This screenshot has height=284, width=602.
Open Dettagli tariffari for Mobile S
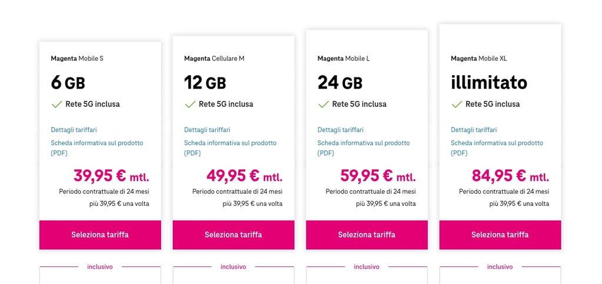coord(73,130)
